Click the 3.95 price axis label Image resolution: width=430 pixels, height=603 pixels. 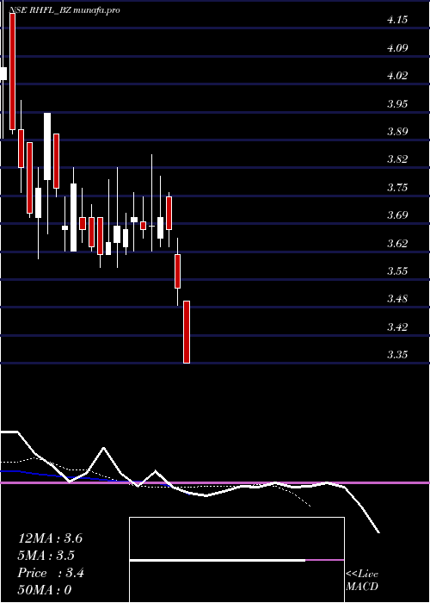(x=397, y=104)
